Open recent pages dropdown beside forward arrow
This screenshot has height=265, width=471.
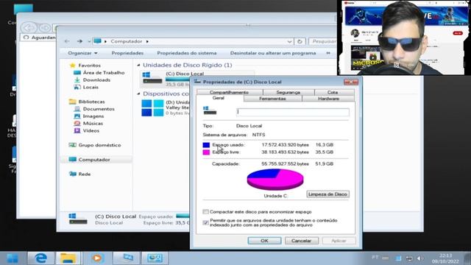[89, 41]
